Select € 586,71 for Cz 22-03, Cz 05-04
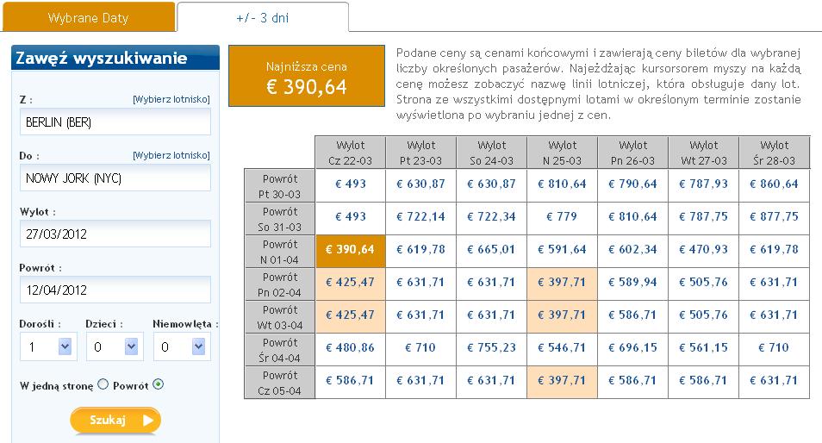The height and width of the screenshot is (443, 822). click(x=350, y=381)
